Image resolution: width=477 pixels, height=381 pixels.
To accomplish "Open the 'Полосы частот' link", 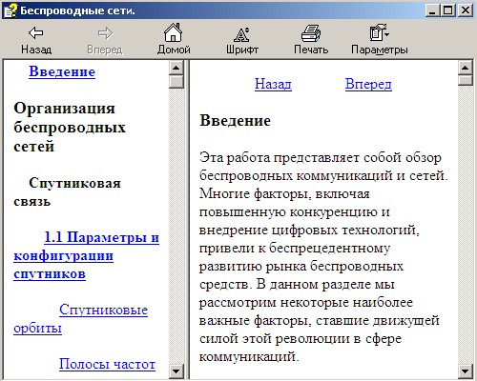I will 107,364.
